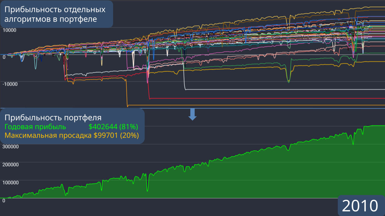The width and height of the screenshot is (385, 216).
Task: Click the '10000' axis label on the upper chart
Action: [x=9, y=30]
